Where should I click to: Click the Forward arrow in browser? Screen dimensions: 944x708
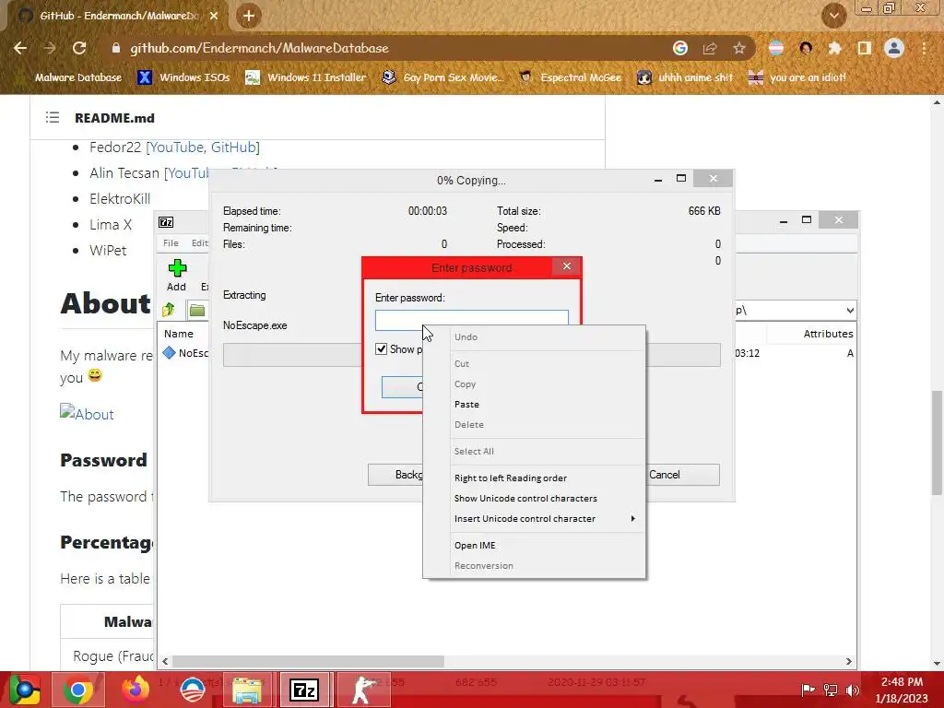(x=50, y=48)
